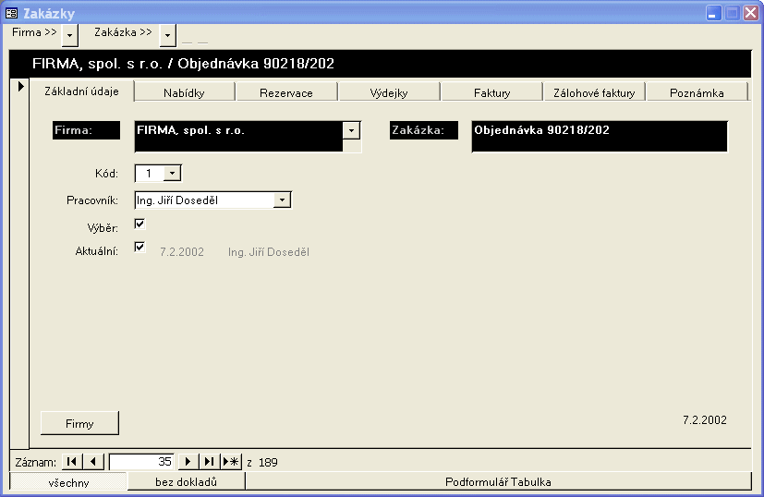The width and height of the screenshot is (764, 497).
Task: Toggle the Výběr checkbox
Action: click(x=140, y=224)
